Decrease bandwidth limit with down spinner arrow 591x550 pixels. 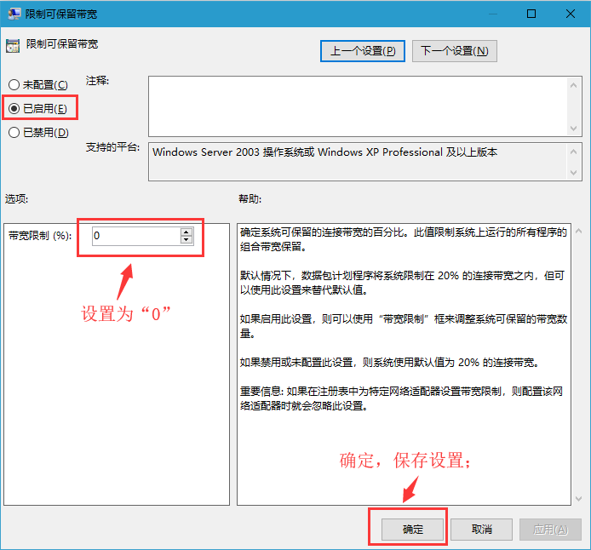pyautogui.click(x=186, y=240)
